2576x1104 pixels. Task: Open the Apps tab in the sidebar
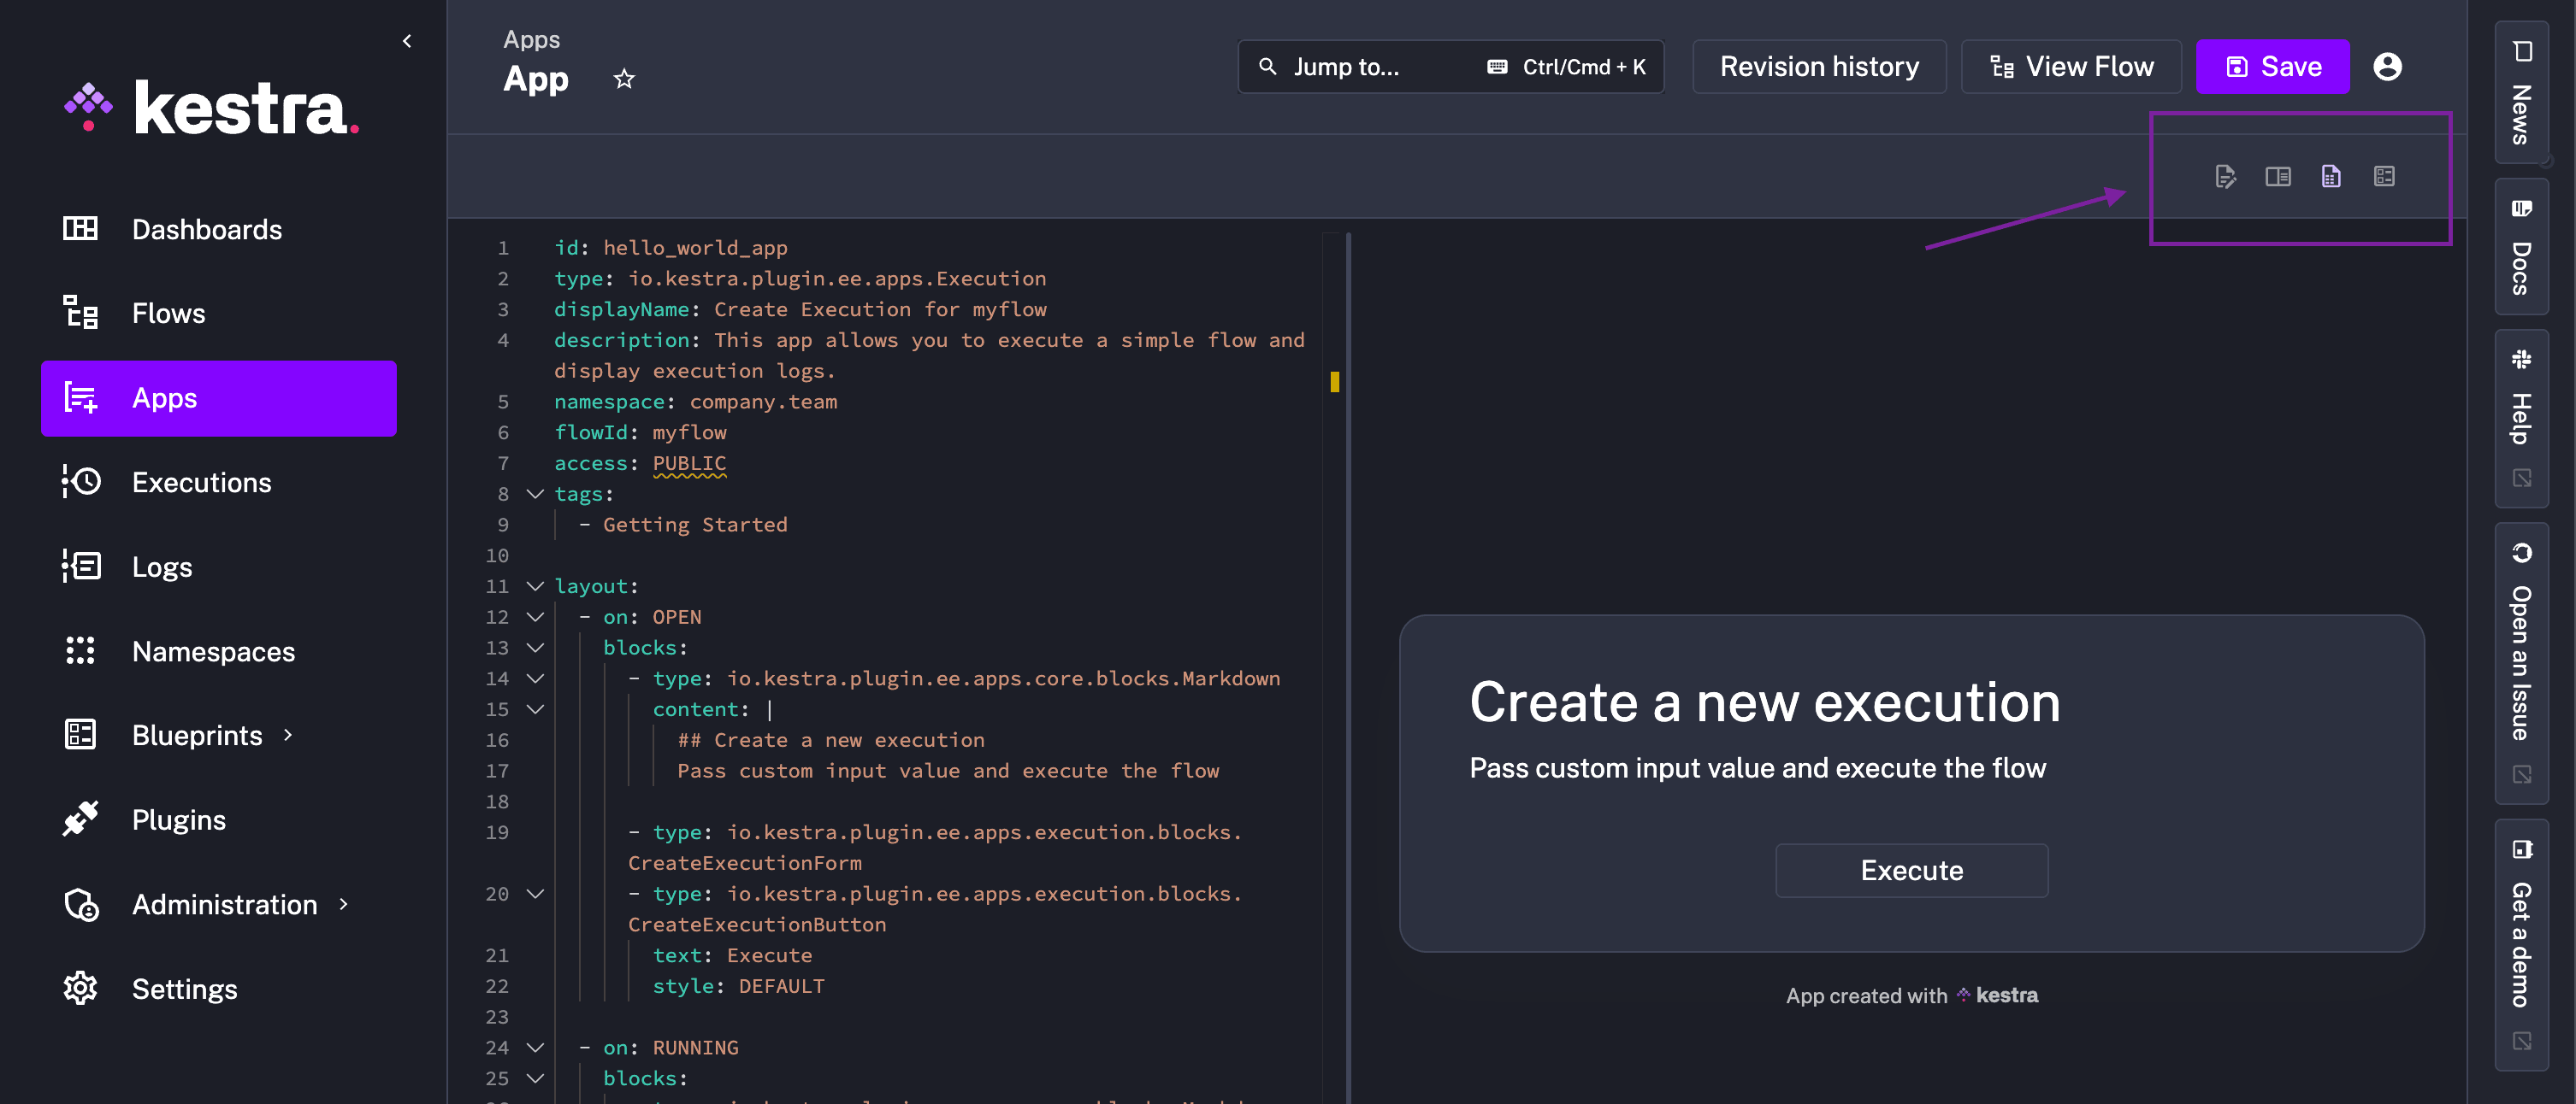click(x=163, y=397)
